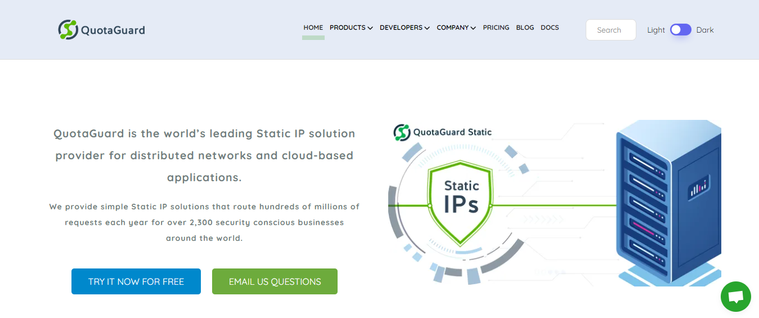Open the BLOG page
The image size is (759, 318).
click(x=525, y=28)
